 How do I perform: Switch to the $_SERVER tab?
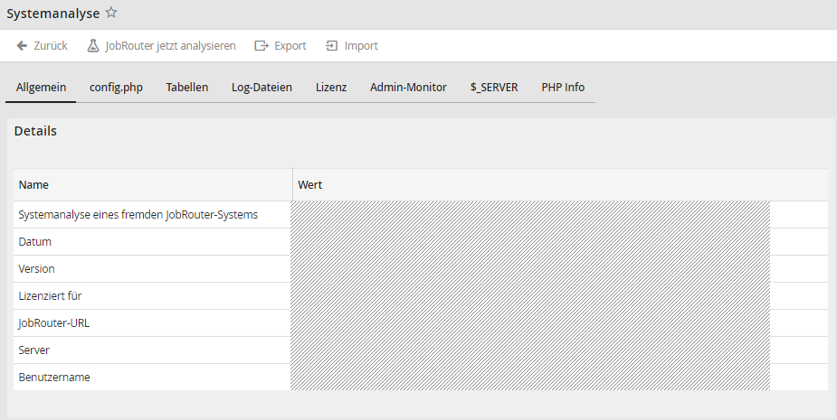click(x=494, y=88)
